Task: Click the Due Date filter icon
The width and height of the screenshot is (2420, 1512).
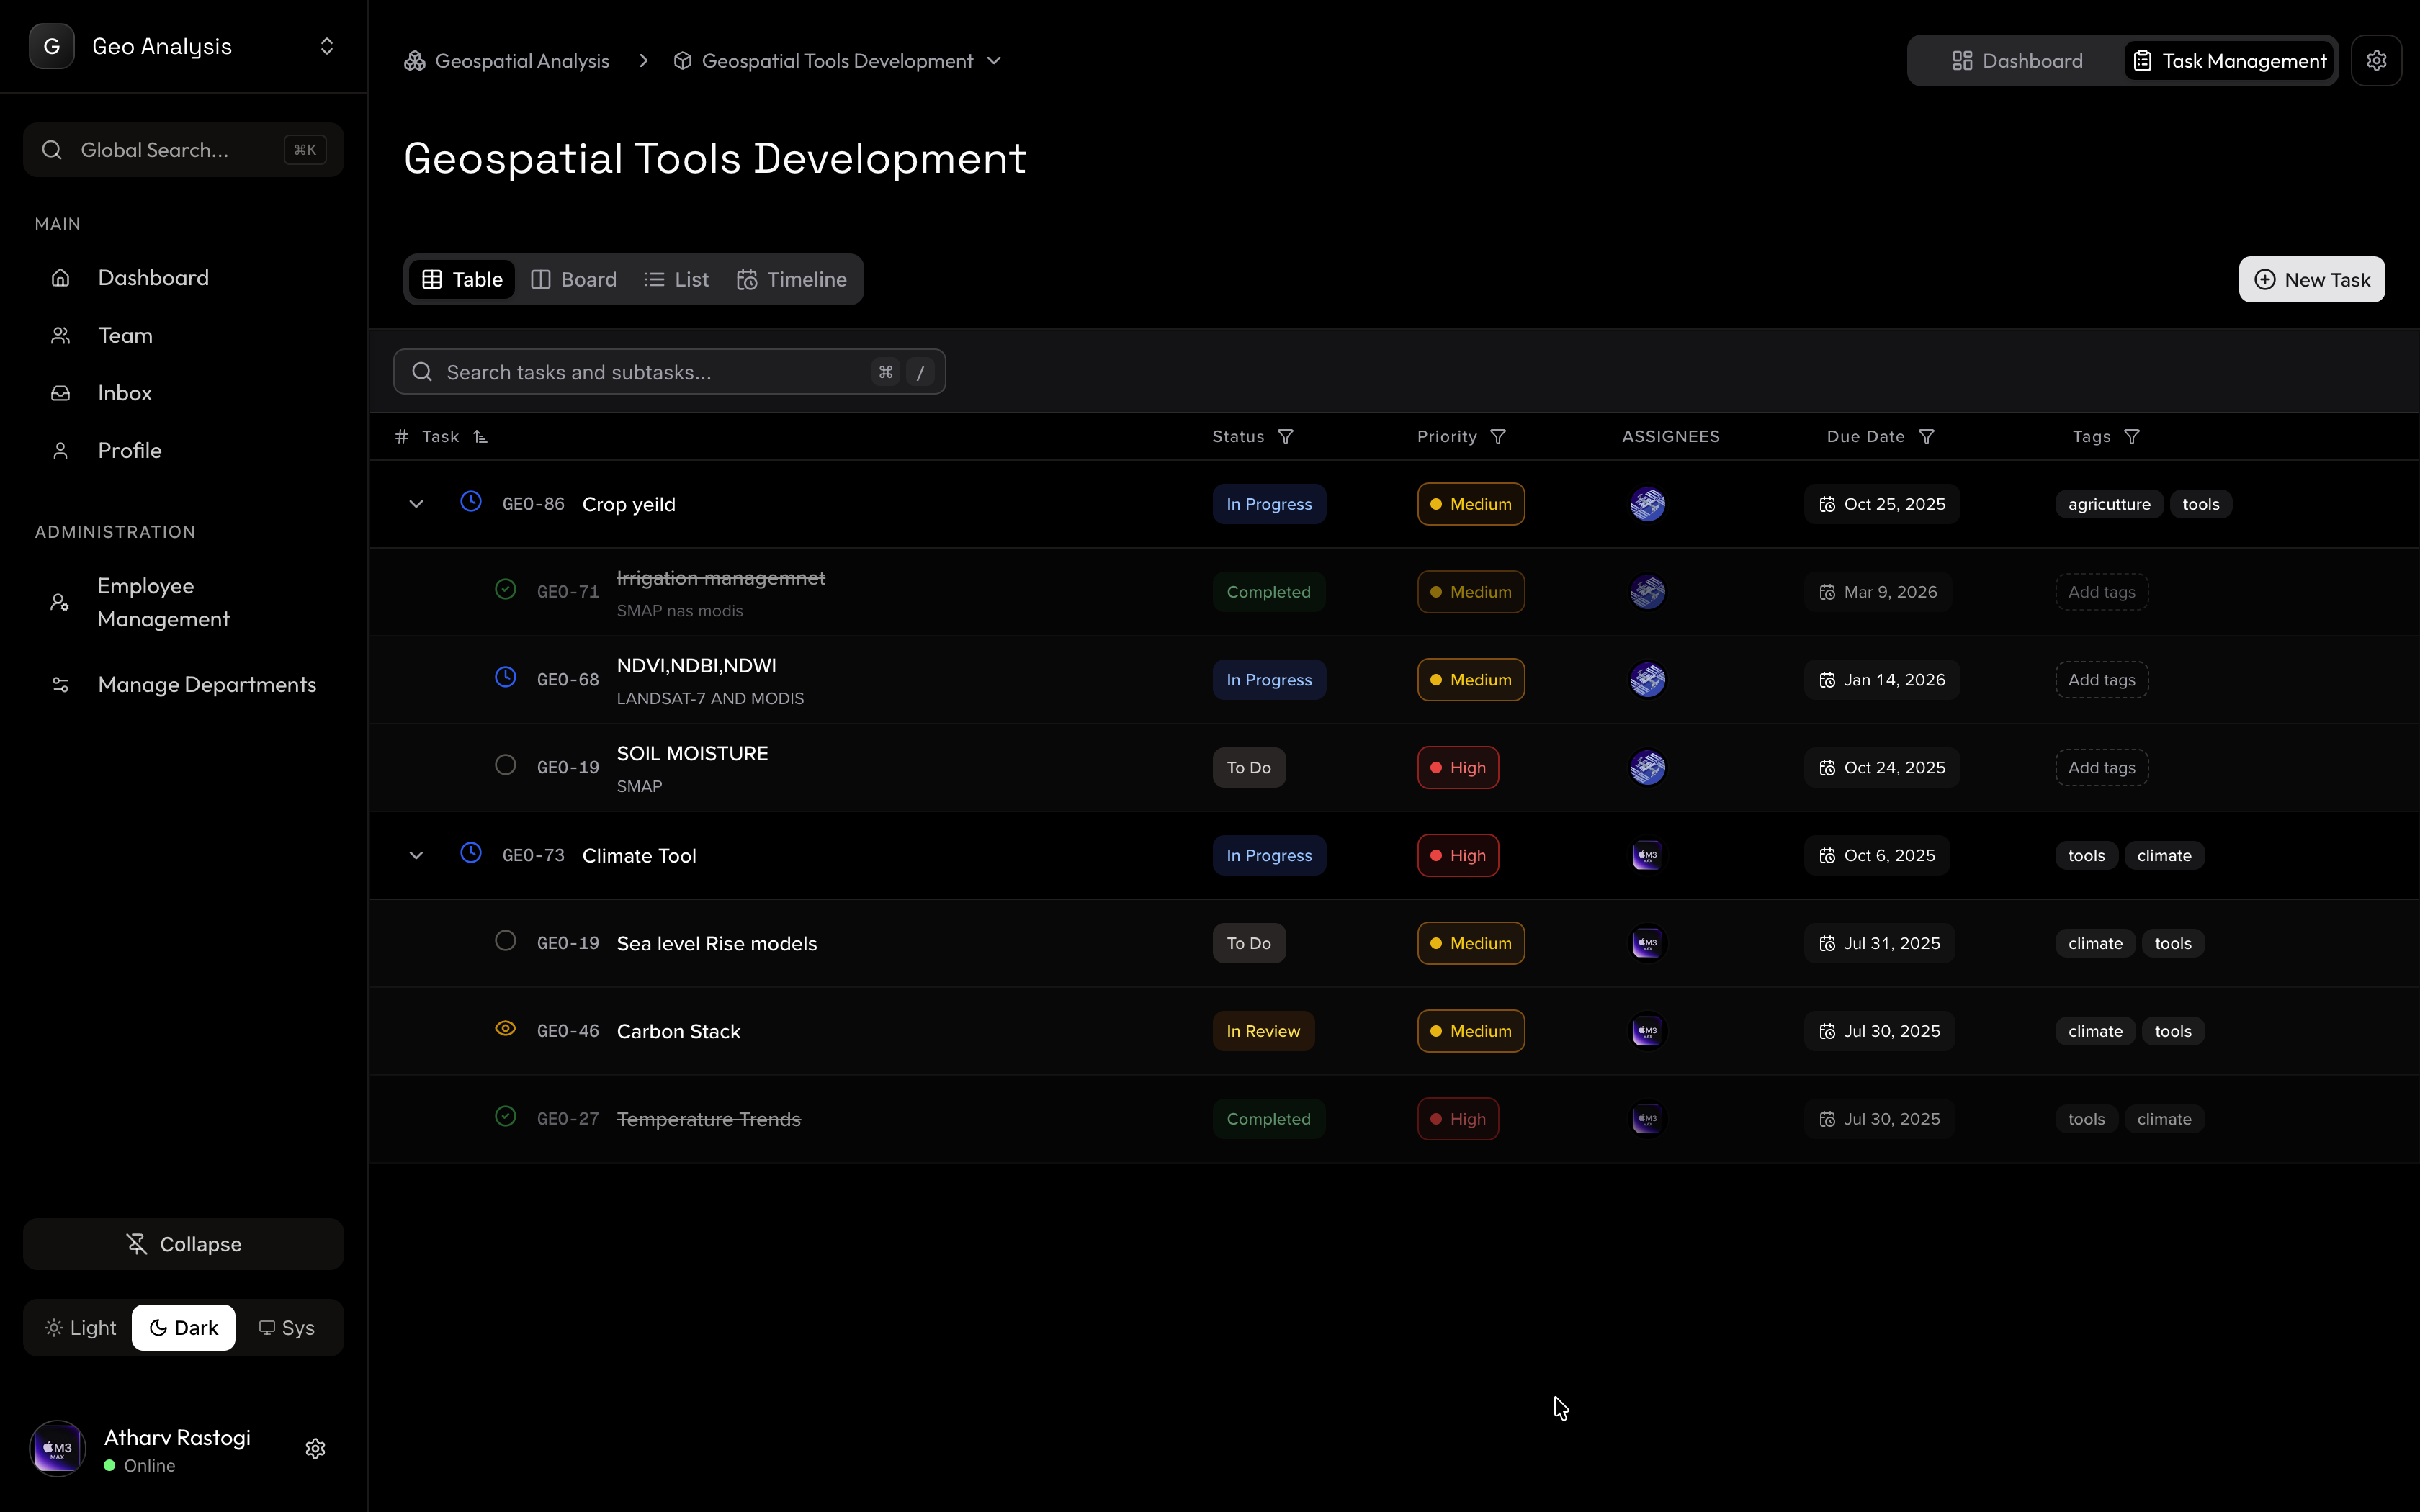Action: (1927, 436)
